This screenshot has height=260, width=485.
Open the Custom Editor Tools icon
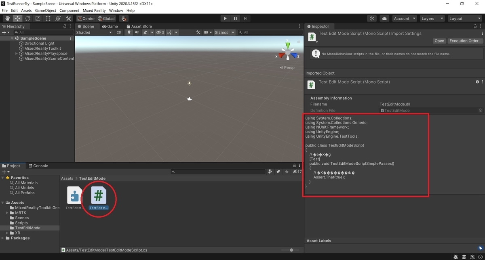pyautogui.click(x=68, y=18)
